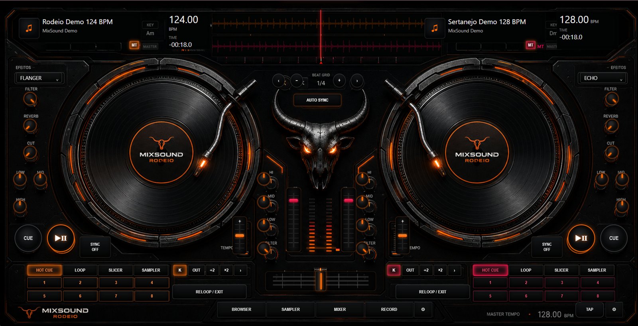Click the right deck play/pause button

click(581, 238)
